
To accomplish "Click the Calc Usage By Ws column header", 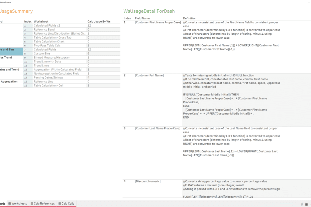I will (x=99, y=21).
